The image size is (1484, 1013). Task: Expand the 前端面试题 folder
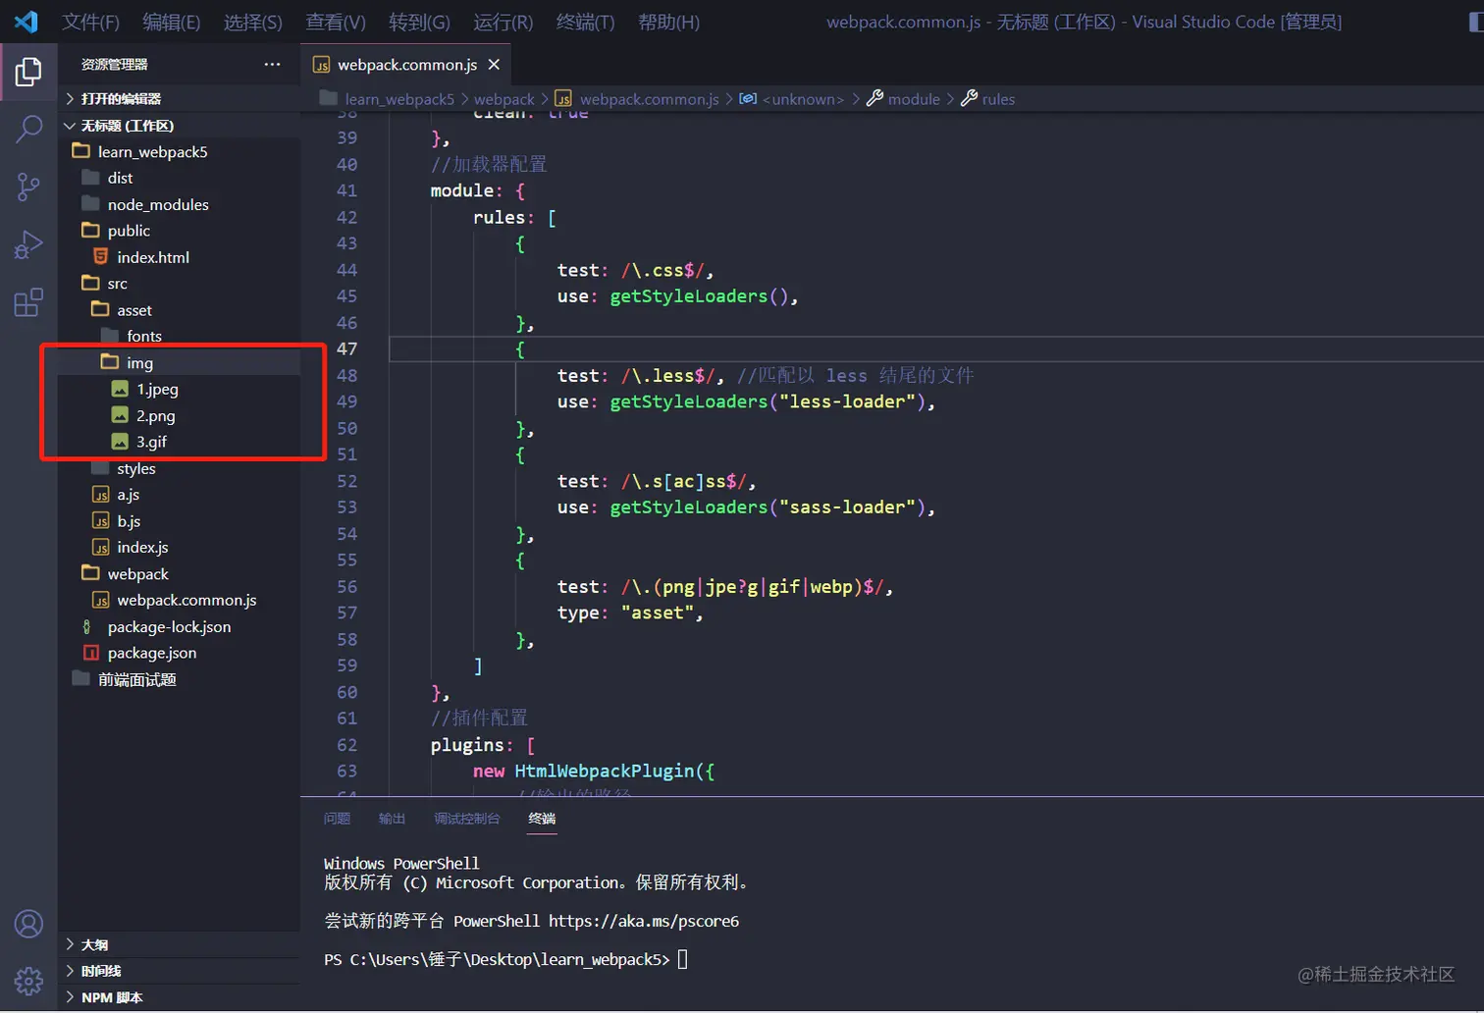click(x=179, y=679)
